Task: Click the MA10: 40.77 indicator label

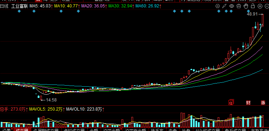Action: point(67,6)
